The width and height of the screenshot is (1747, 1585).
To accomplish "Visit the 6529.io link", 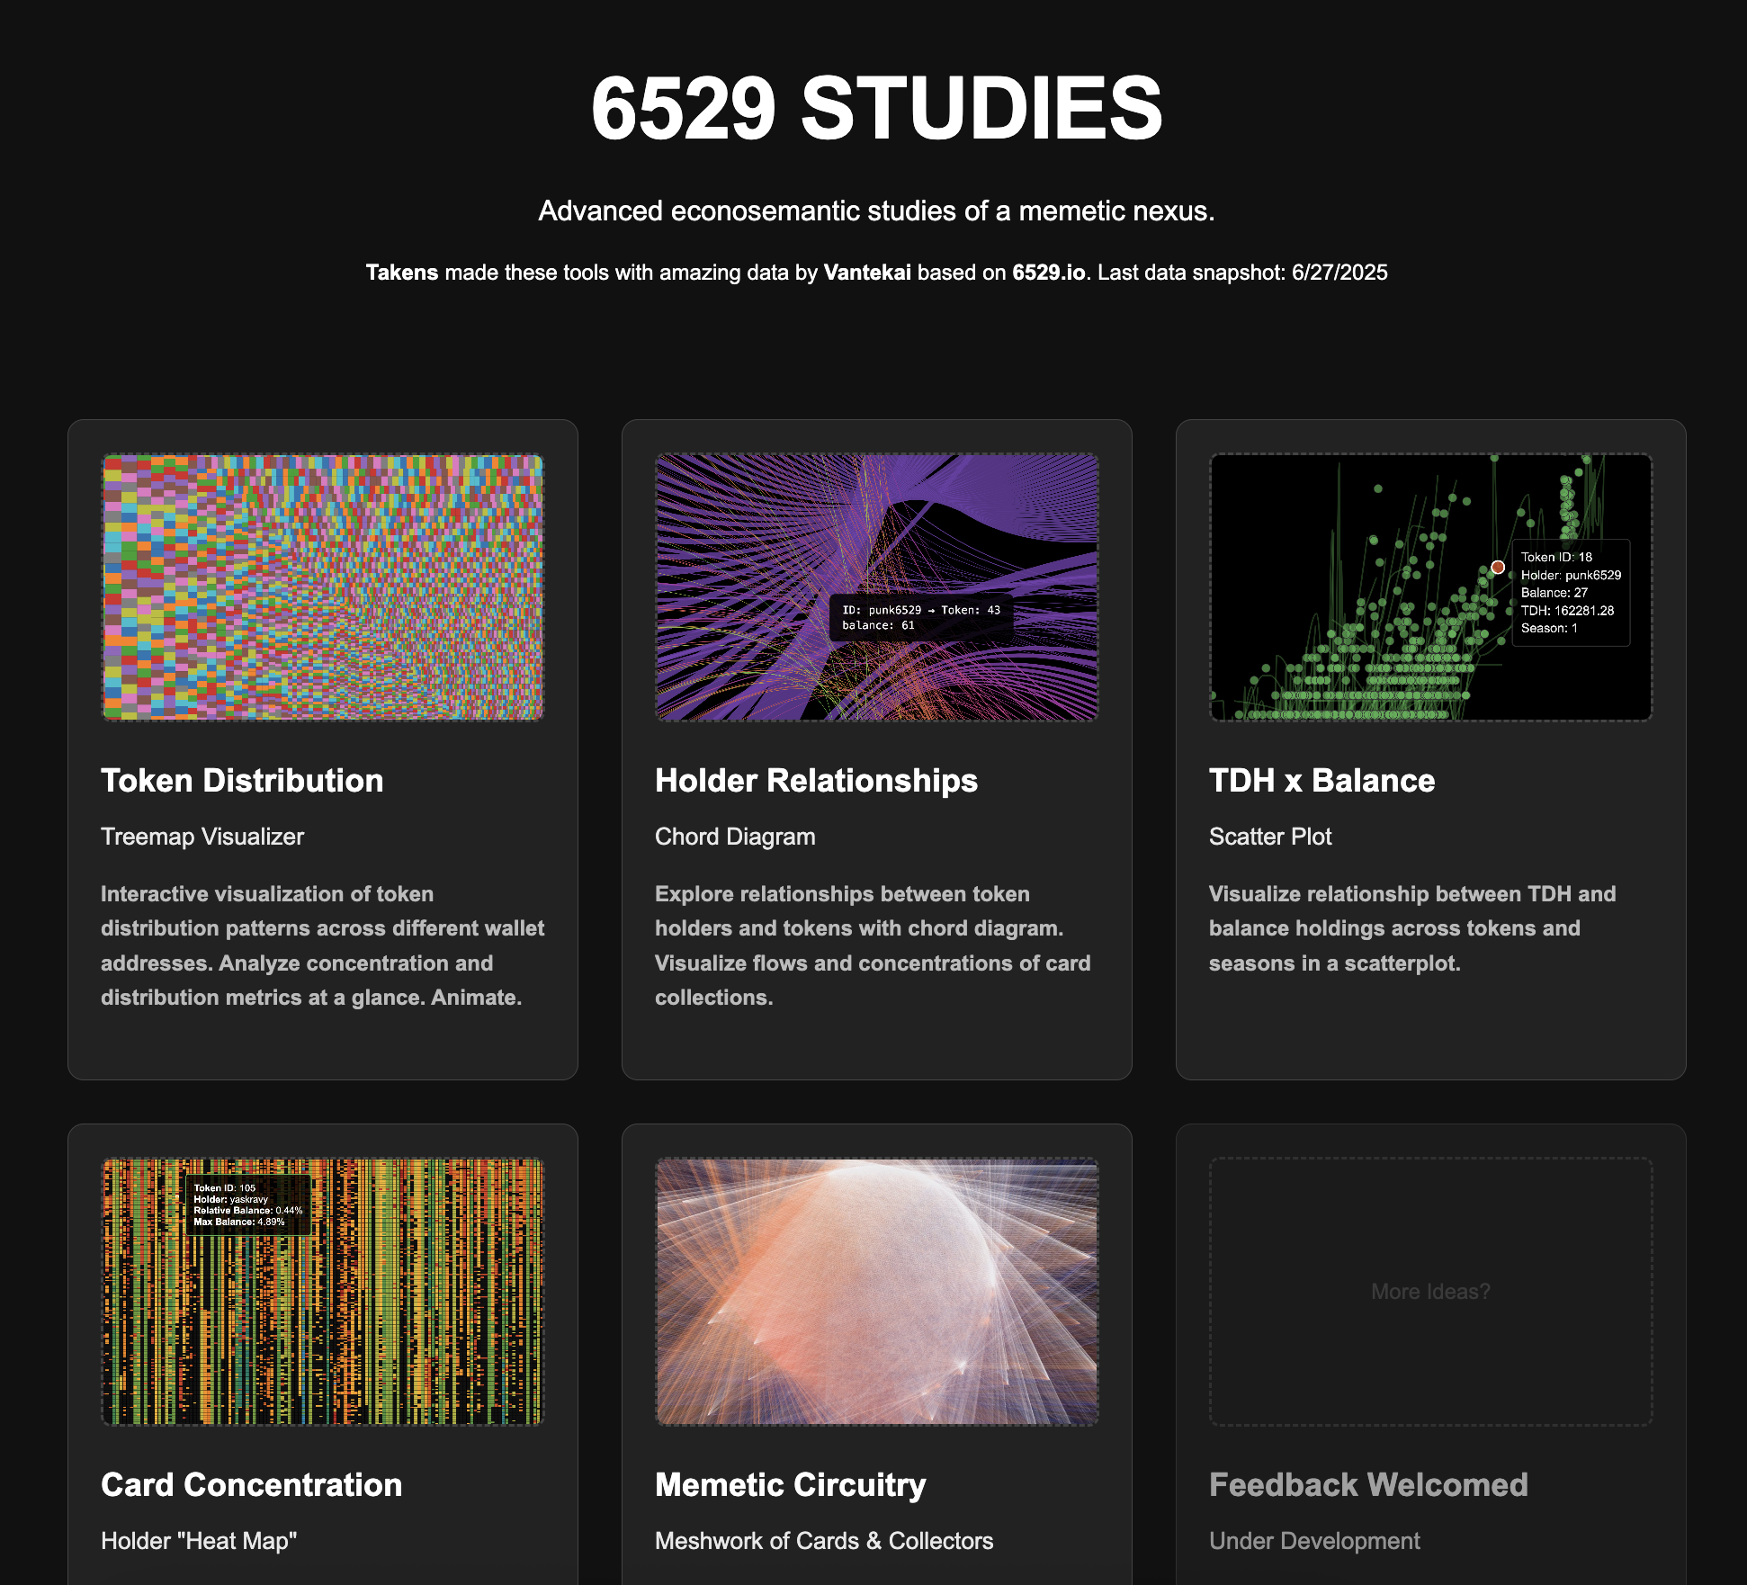I will point(1048,273).
